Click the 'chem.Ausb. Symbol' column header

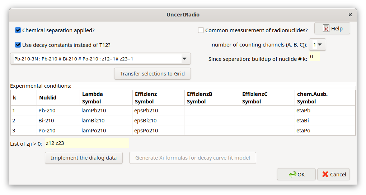pyautogui.click(x=325, y=98)
